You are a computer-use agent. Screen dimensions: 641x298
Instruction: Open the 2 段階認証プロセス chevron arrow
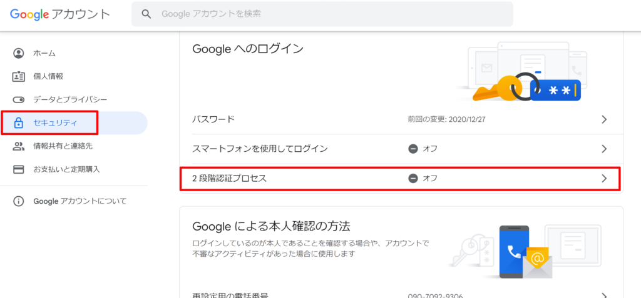click(x=603, y=178)
